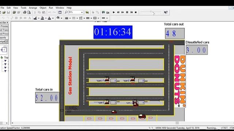Click the dashed line style icon
The width and height of the screenshot is (234, 131).
pos(74,18)
